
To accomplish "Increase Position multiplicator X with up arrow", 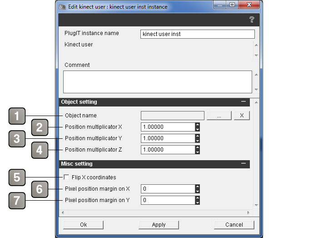I will (198, 125).
